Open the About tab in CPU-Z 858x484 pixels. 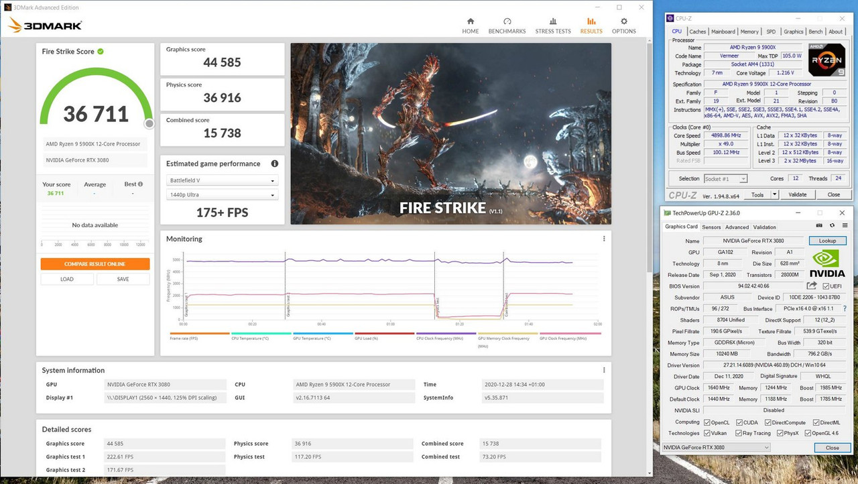coord(836,32)
